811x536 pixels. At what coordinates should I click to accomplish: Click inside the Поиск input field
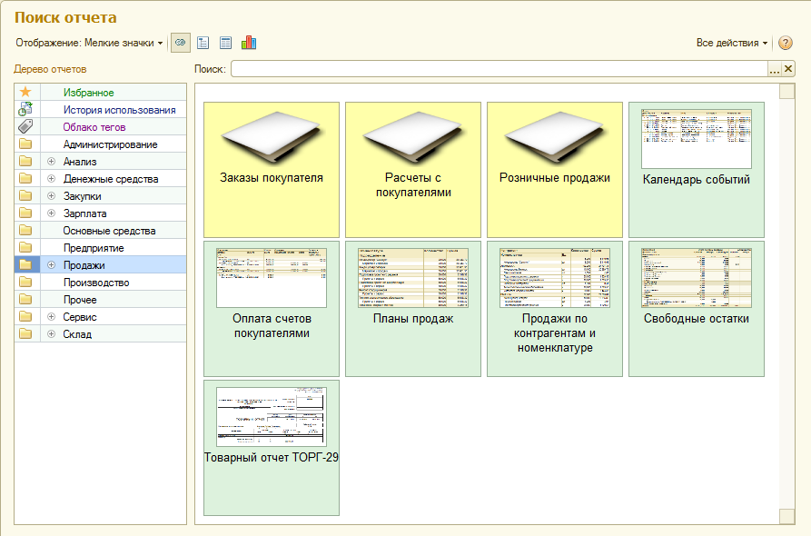click(x=498, y=69)
